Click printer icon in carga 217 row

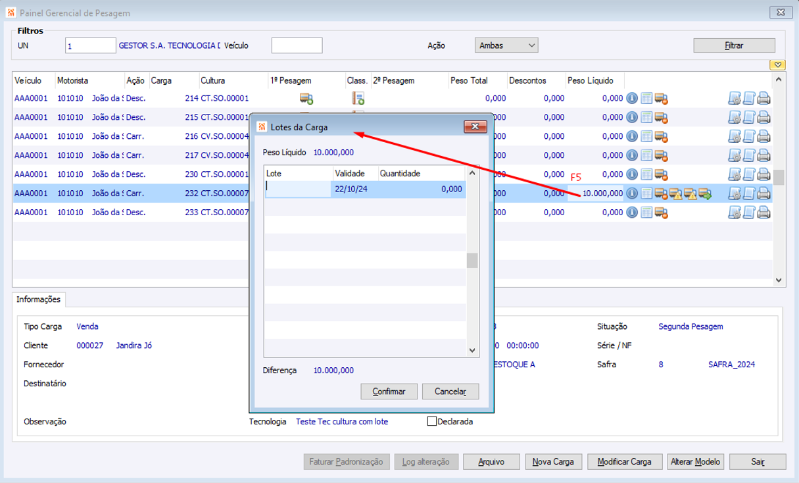[x=763, y=156]
